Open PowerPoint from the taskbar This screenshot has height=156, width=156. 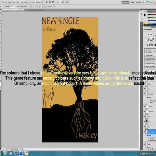26,153
